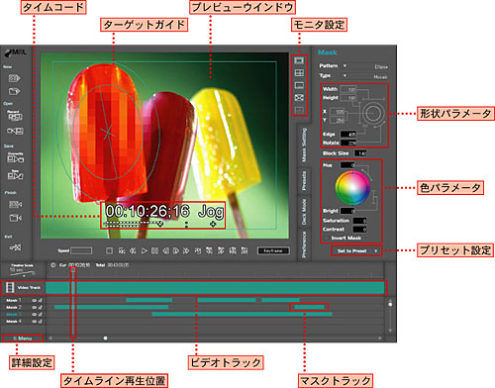Click the Keyframe button
495x388 pixels.
(273, 251)
